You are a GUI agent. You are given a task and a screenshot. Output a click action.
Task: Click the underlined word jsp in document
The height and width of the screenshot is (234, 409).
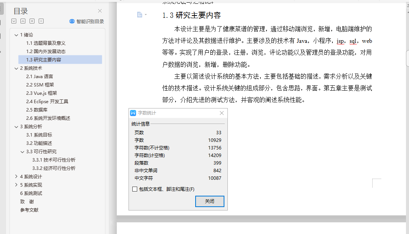click(x=340, y=41)
